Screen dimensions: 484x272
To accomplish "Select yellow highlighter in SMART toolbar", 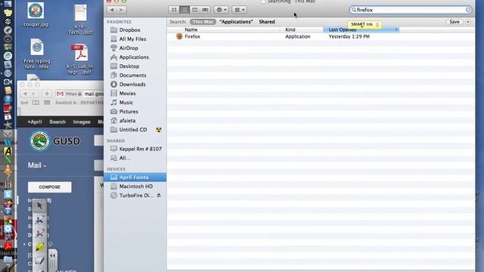I will pos(39,247).
